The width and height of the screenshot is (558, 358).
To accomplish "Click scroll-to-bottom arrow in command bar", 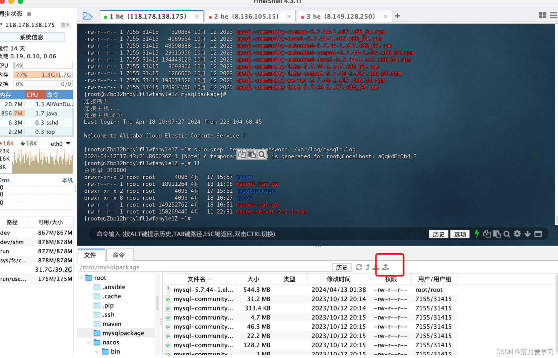I will click(528, 234).
